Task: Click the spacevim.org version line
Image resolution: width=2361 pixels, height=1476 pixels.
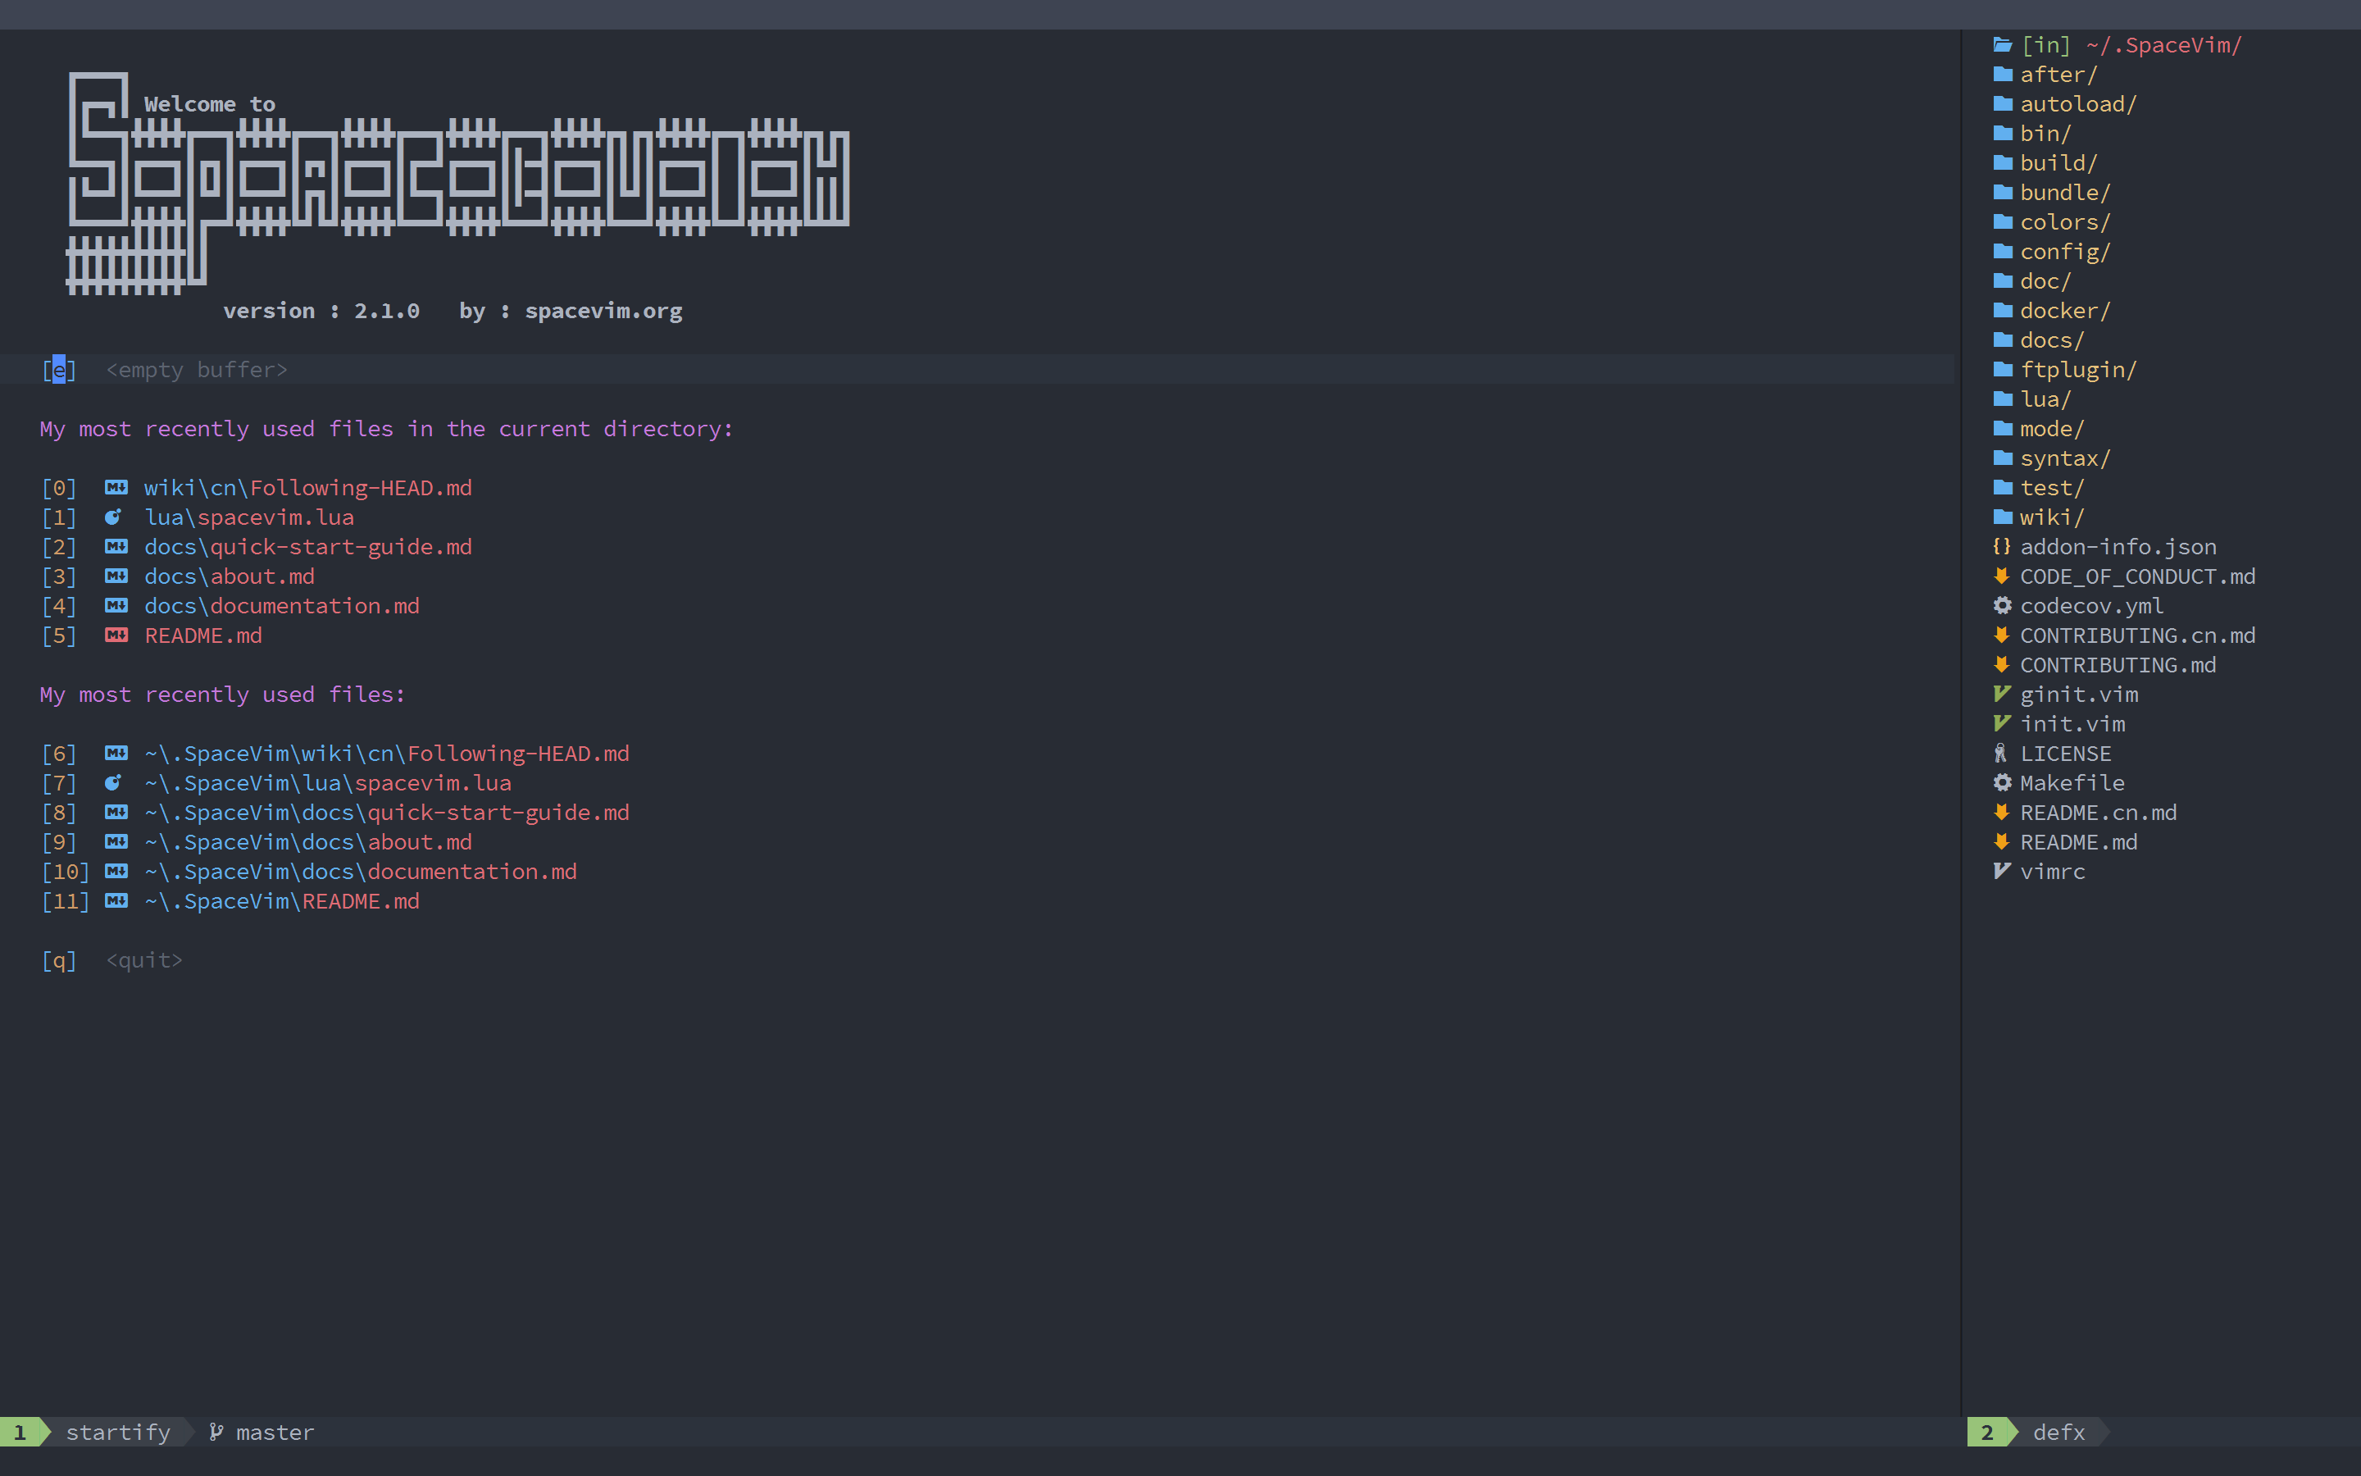Action: tap(453, 311)
